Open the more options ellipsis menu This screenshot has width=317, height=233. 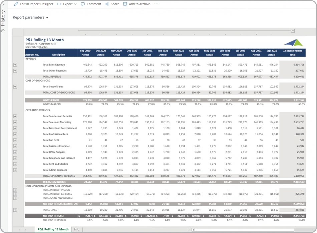[156, 4]
